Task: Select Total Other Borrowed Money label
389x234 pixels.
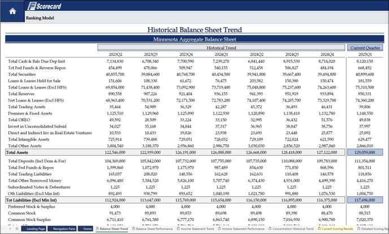Action: 34,180
